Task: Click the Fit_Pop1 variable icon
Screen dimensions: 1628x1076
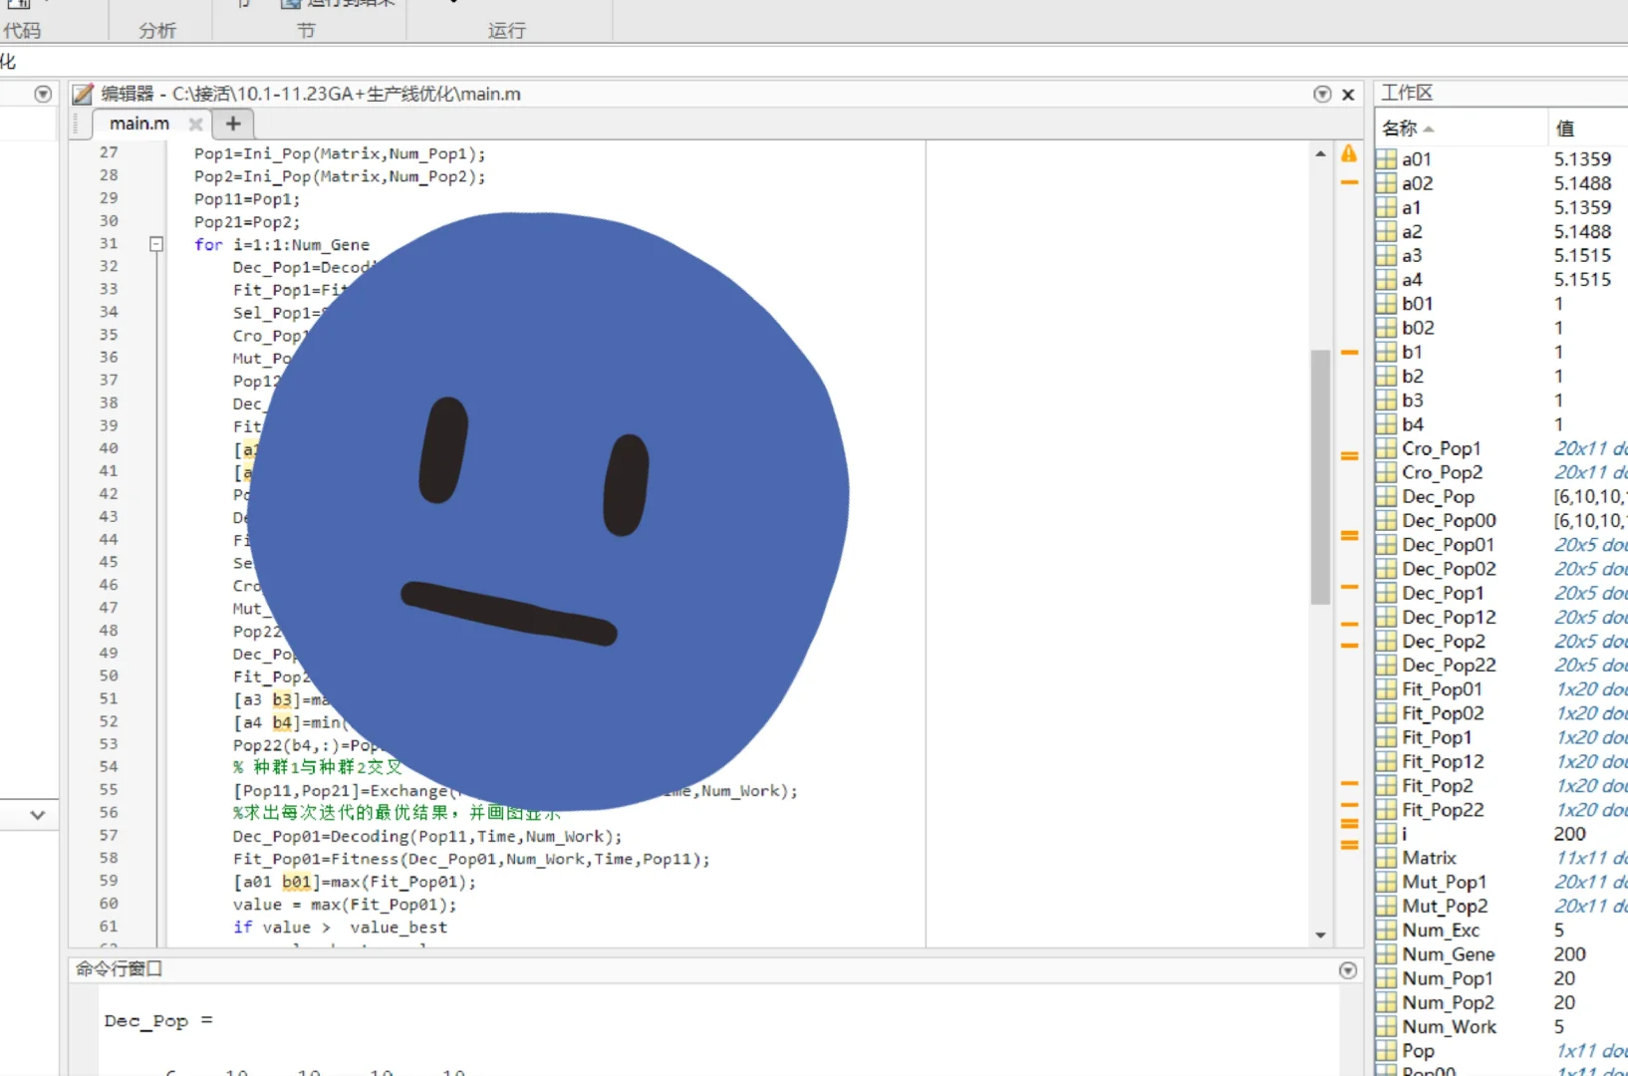Action: [1386, 737]
